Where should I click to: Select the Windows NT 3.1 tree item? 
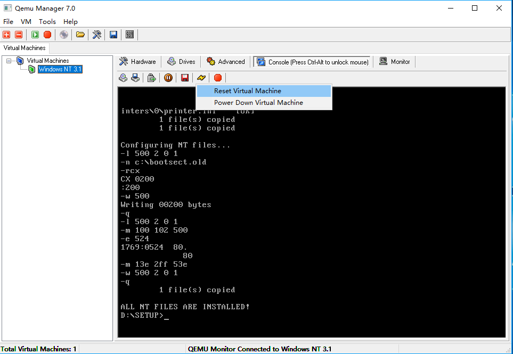[x=60, y=69]
